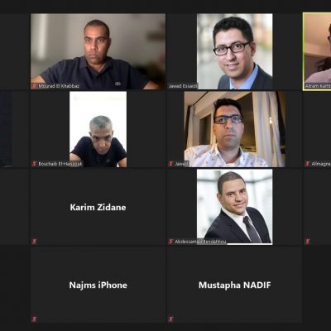Click muted mic icon in third-row right partial tile
Image resolution: width=331 pixels, height=331 pixels.
pyautogui.click(x=308, y=242)
